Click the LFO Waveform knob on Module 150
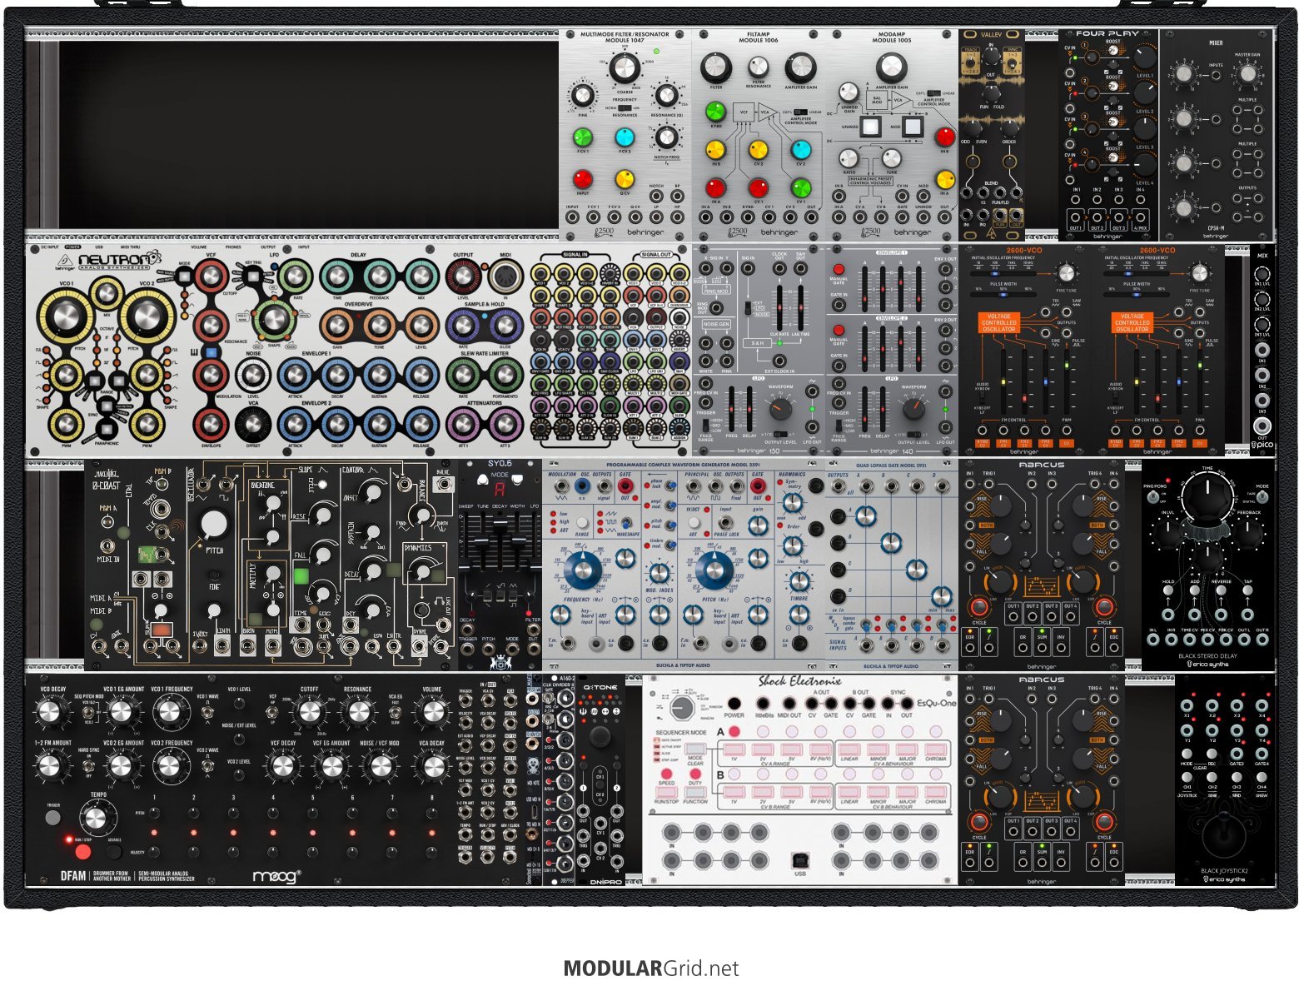 click(x=780, y=408)
